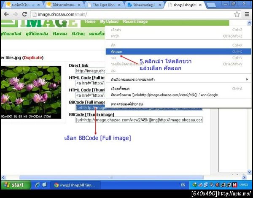Click the address bar showing image.ohozaa.com/main/
Screen dimensions: 253x198
click(x=135, y=14)
